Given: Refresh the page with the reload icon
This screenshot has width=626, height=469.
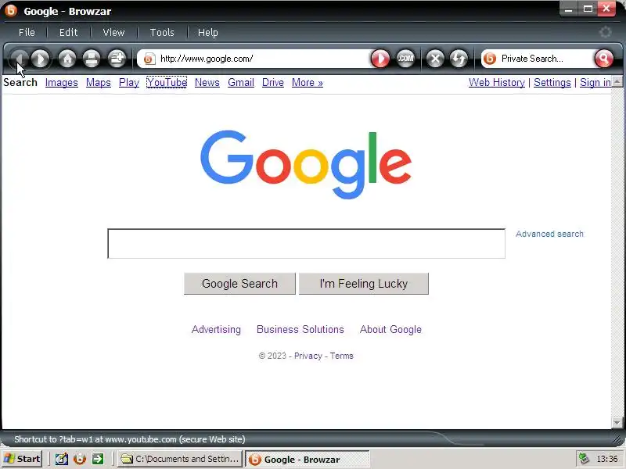Looking at the screenshot, I should (459, 59).
